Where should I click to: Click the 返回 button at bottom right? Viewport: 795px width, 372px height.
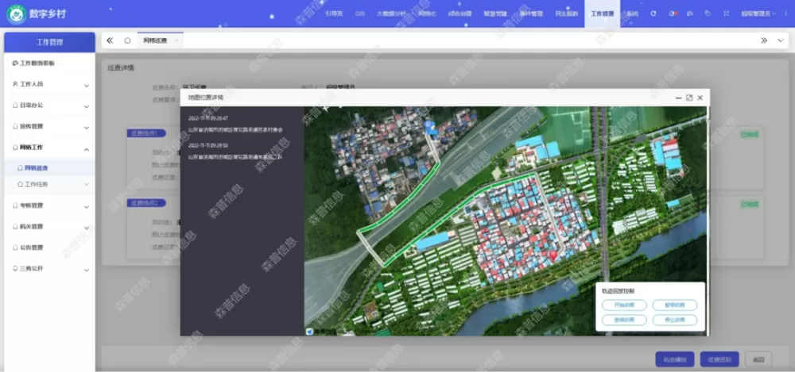[759, 359]
